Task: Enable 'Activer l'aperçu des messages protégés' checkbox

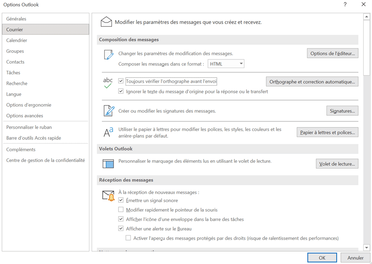Action: point(128,238)
